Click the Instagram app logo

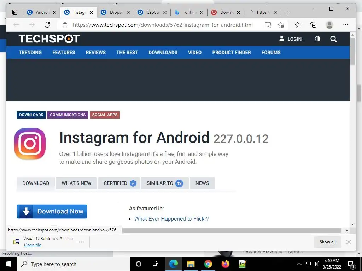[30, 144]
